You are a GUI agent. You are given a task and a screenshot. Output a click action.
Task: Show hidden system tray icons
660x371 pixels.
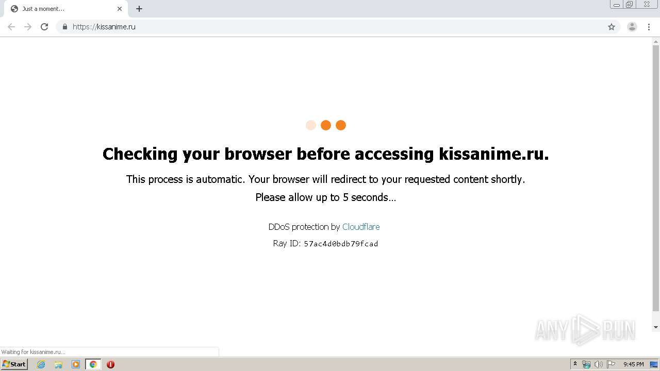coord(575,364)
